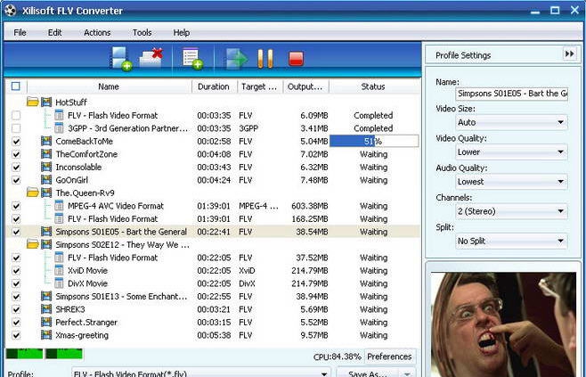Open the File menu
This screenshot has height=377, width=586.
coord(20,33)
